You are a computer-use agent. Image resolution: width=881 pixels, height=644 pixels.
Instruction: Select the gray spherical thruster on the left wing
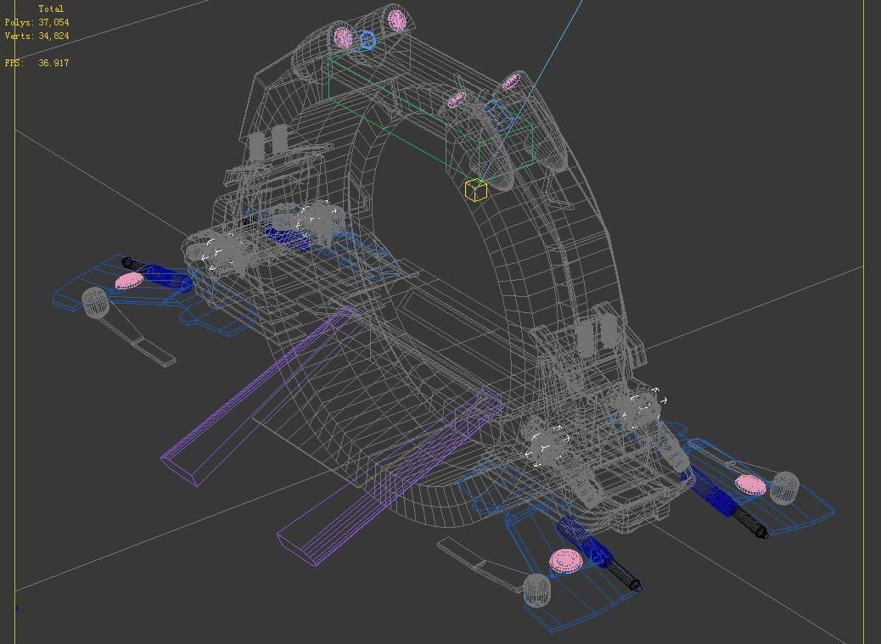(93, 301)
